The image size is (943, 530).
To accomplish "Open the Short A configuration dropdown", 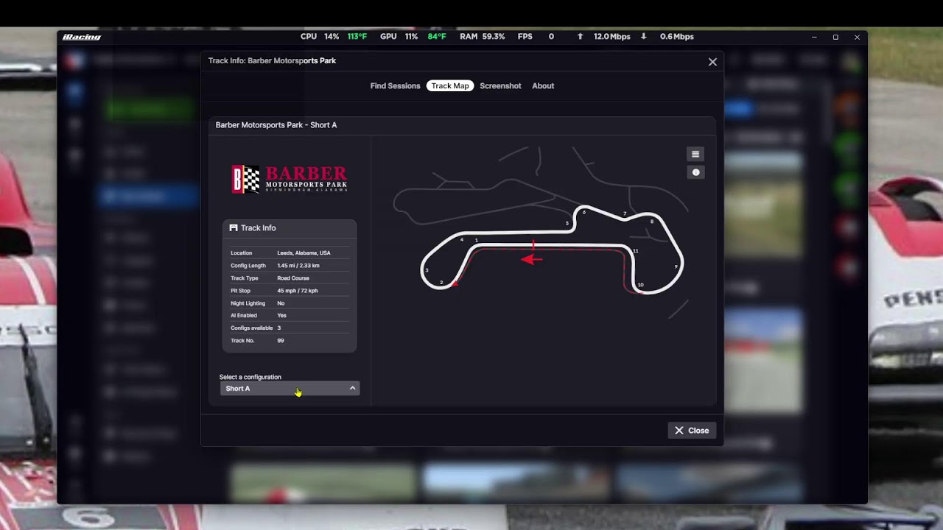I will coord(290,389).
